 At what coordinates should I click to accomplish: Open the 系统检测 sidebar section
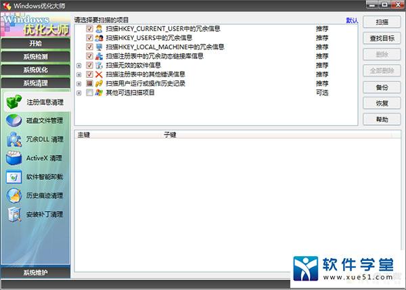click(x=35, y=57)
